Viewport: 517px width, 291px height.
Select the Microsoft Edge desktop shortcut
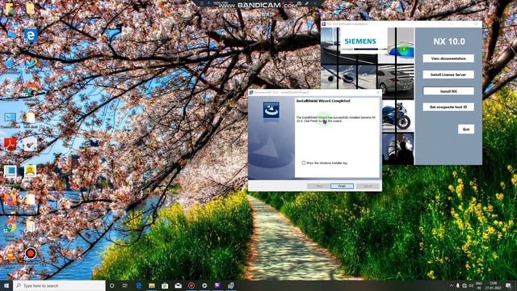[x=31, y=36]
